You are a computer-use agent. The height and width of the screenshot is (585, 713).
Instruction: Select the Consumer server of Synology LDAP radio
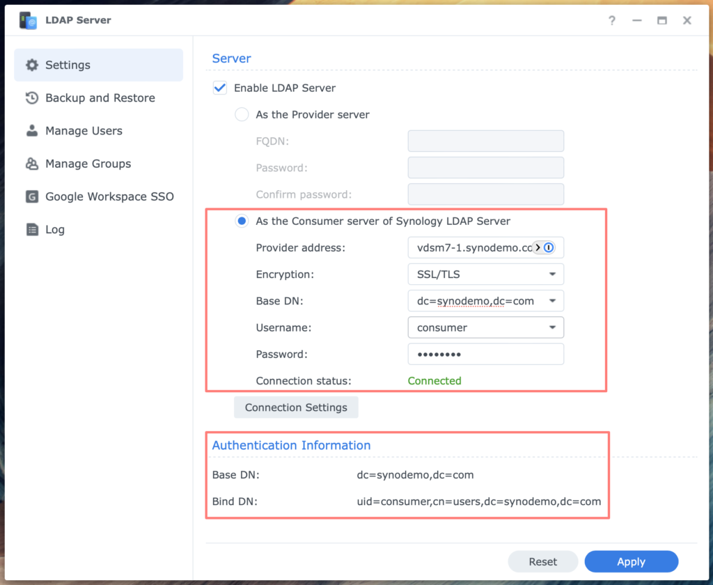pyautogui.click(x=242, y=221)
